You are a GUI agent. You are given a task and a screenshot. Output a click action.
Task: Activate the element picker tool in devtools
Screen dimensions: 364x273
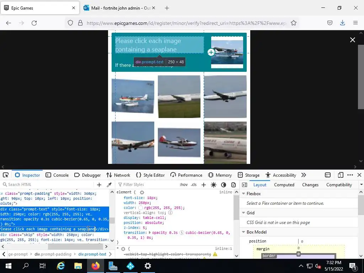[x=6, y=175]
